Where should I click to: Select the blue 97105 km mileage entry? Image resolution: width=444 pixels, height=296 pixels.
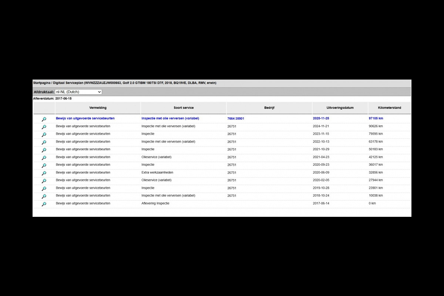376,118
